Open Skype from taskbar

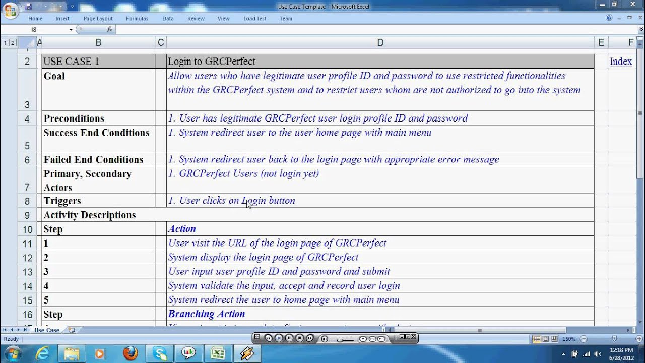pyautogui.click(x=160, y=353)
